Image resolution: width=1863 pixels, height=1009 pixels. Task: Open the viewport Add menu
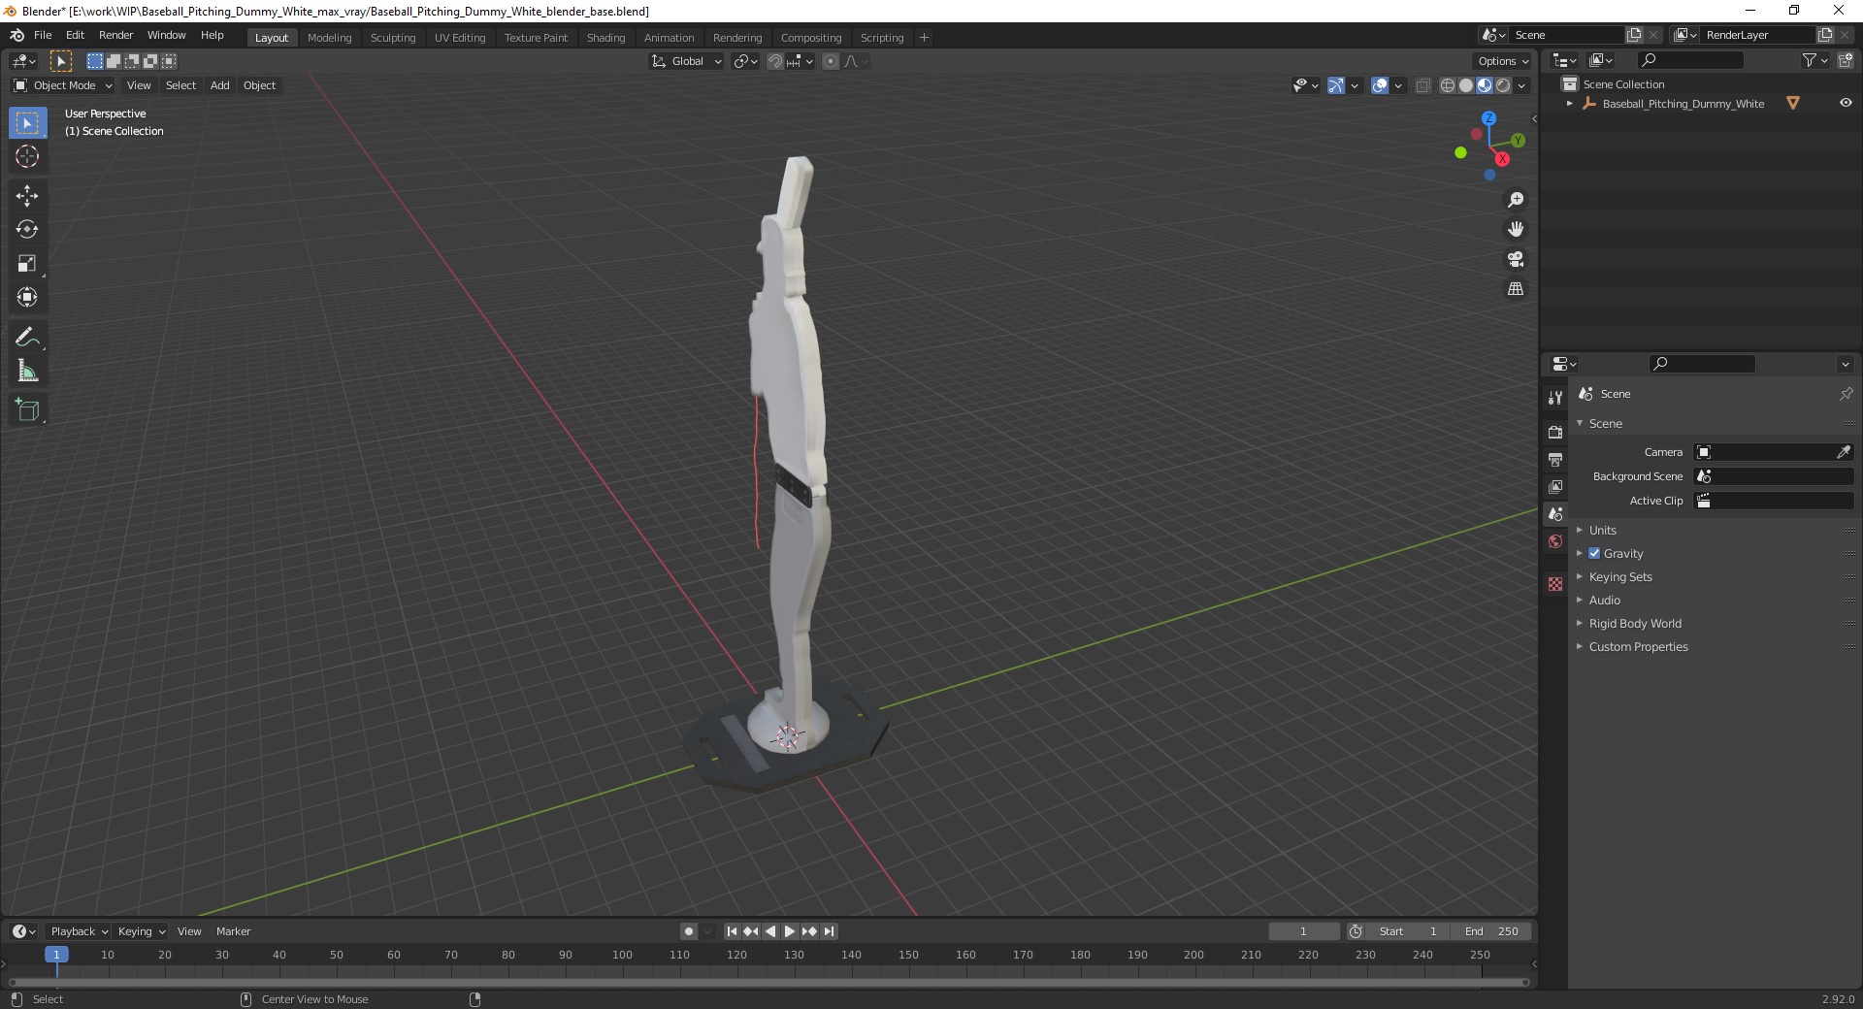click(x=220, y=85)
